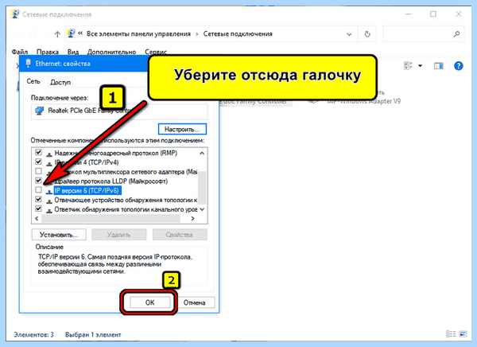Expand the view options dropdown arrow
Viewport: 477px width, 347px height.
pyautogui.click(x=420, y=65)
